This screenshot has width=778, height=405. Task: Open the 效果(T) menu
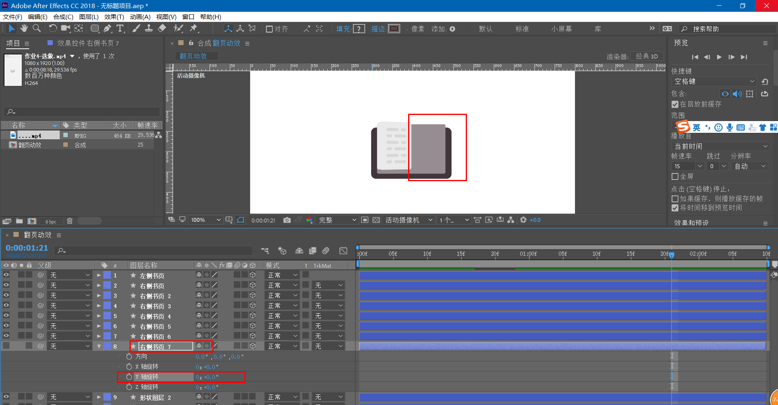point(114,17)
